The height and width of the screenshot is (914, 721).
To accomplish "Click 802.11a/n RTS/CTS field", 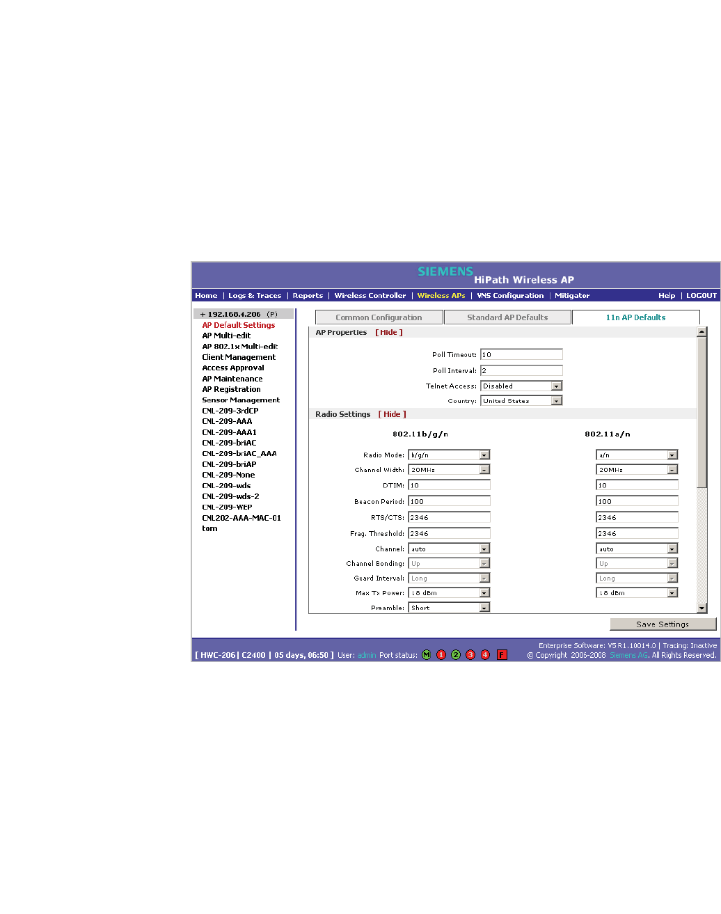I will coord(637,517).
